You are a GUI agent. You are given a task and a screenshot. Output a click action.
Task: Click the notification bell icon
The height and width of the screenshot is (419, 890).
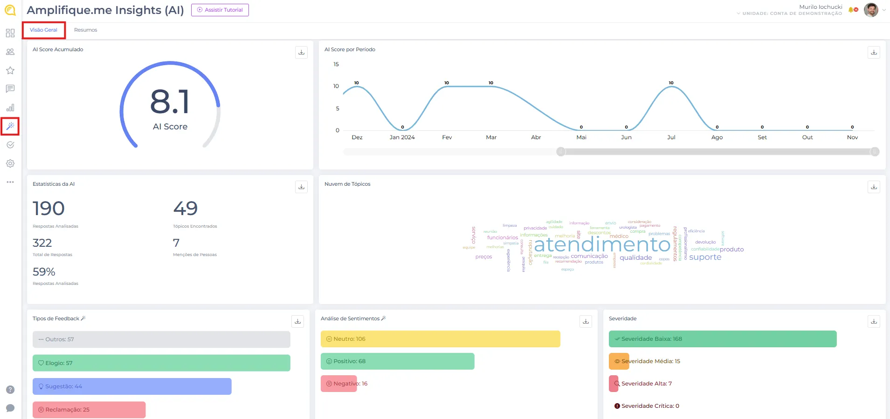click(851, 10)
